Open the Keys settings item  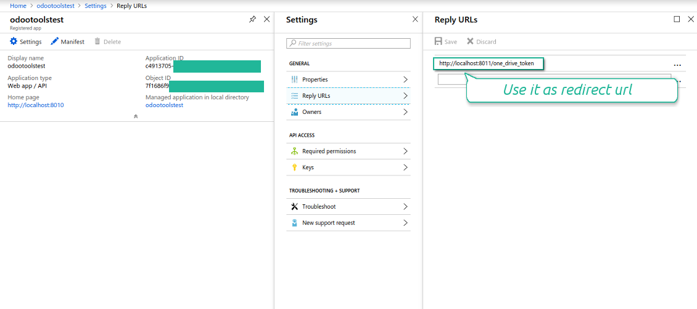click(348, 167)
